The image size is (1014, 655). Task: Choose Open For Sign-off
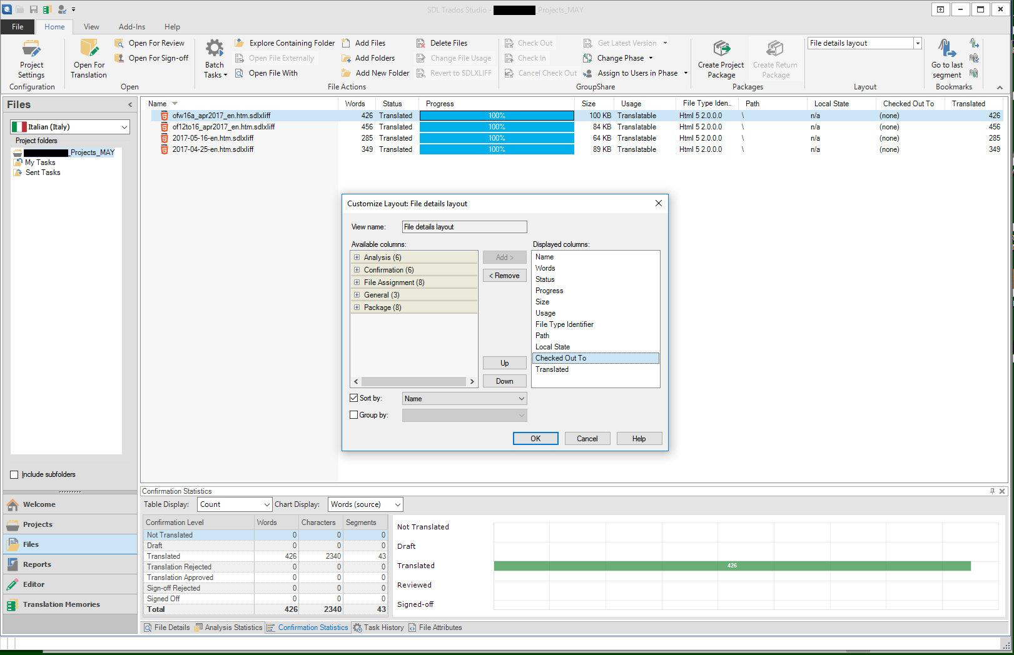pyautogui.click(x=151, y=58)
